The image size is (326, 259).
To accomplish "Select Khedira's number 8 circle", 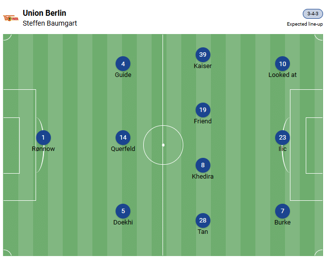I will point(203,165).
